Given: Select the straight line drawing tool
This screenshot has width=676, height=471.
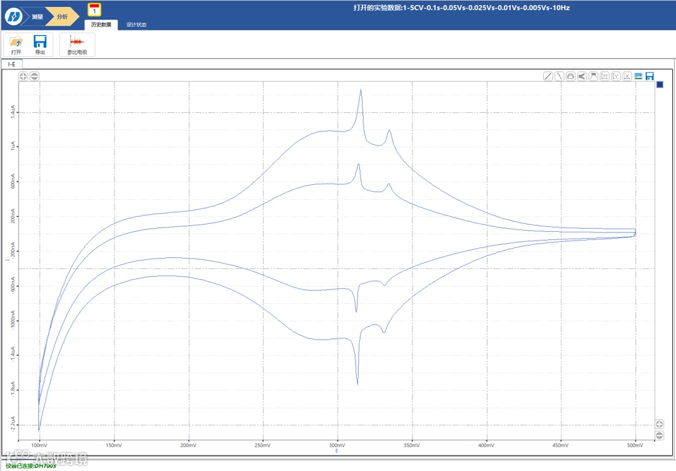Looking at the screenshot, I should pos(548,76).
